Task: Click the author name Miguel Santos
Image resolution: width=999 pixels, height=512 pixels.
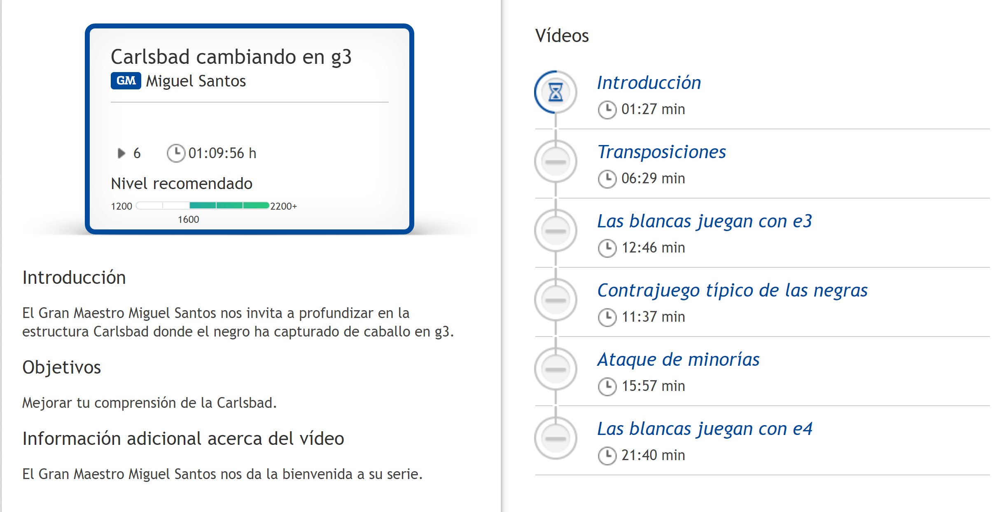Action: pyautogui.click(x=196, y=81)
